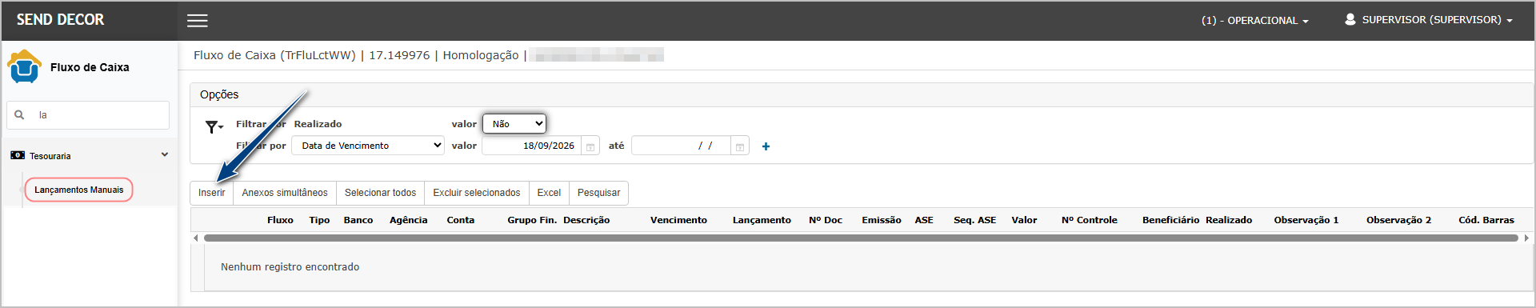Click Anexos simultâneos button
Screen dimensions: 1536x308
coord(285,193)
